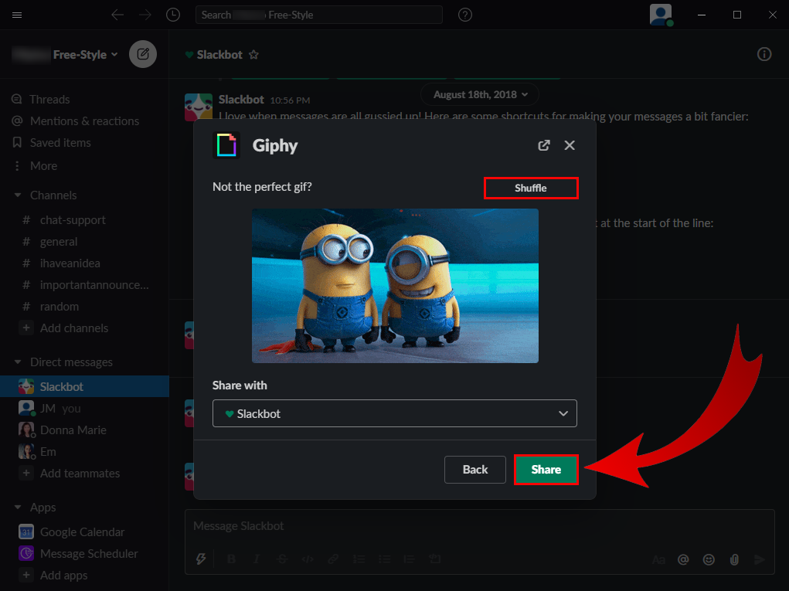Toggle bold formatting
The width and height of the screenshot is (789, 591).
click(232, 559)
